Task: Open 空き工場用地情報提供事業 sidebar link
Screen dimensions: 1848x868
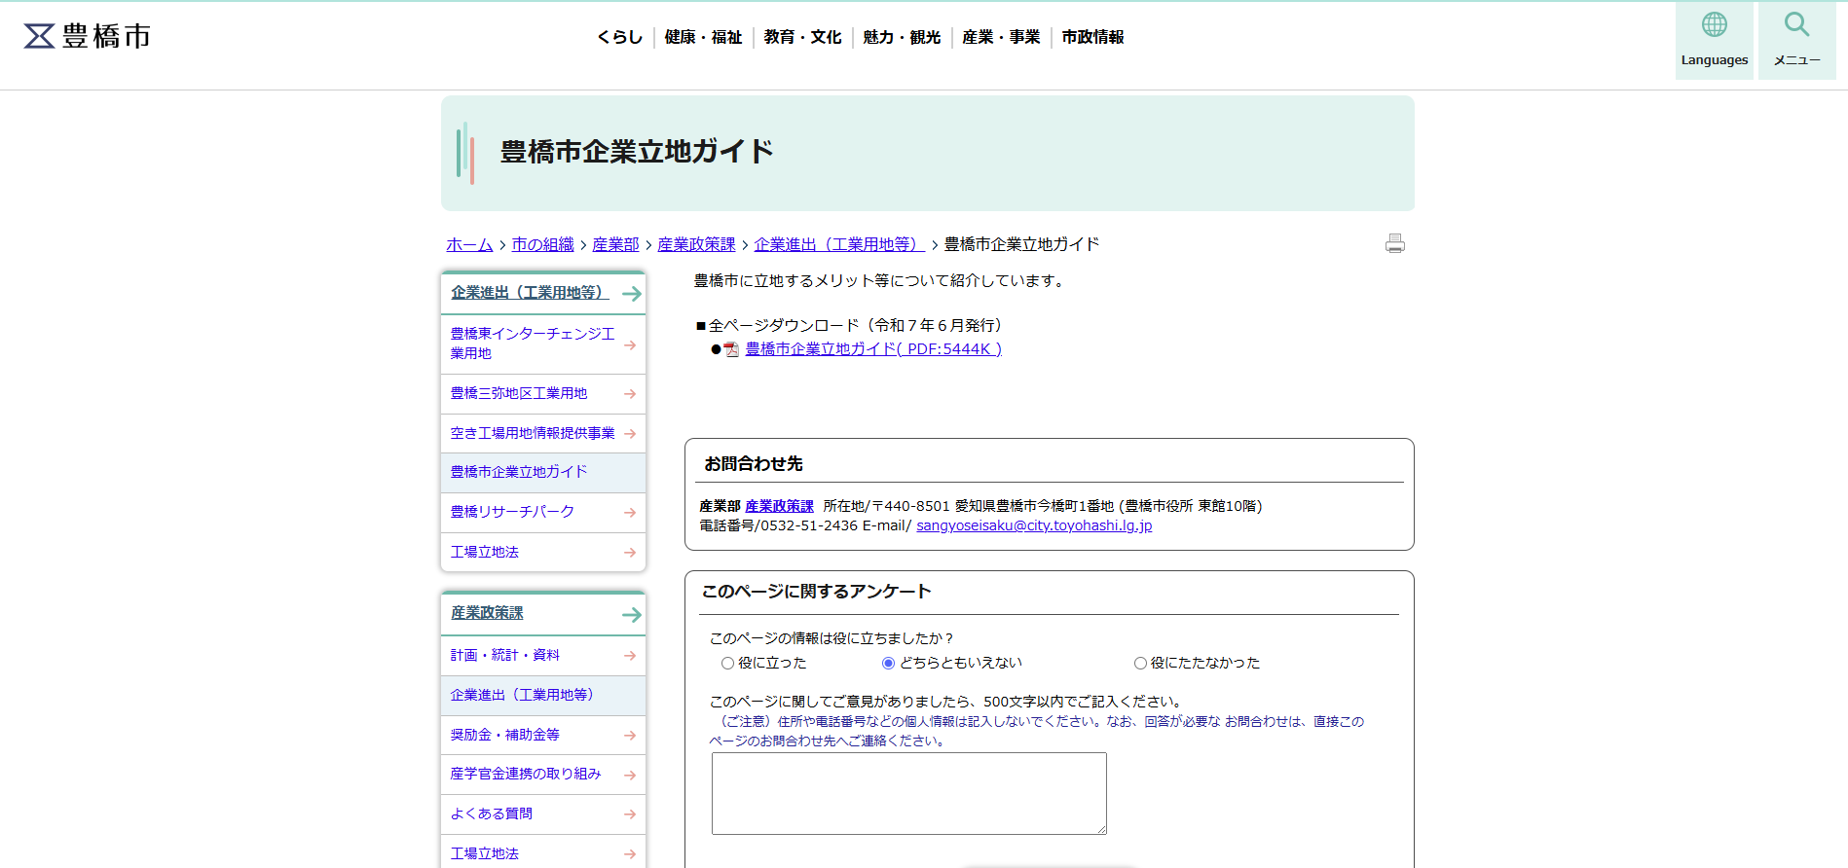Action: 533,433
